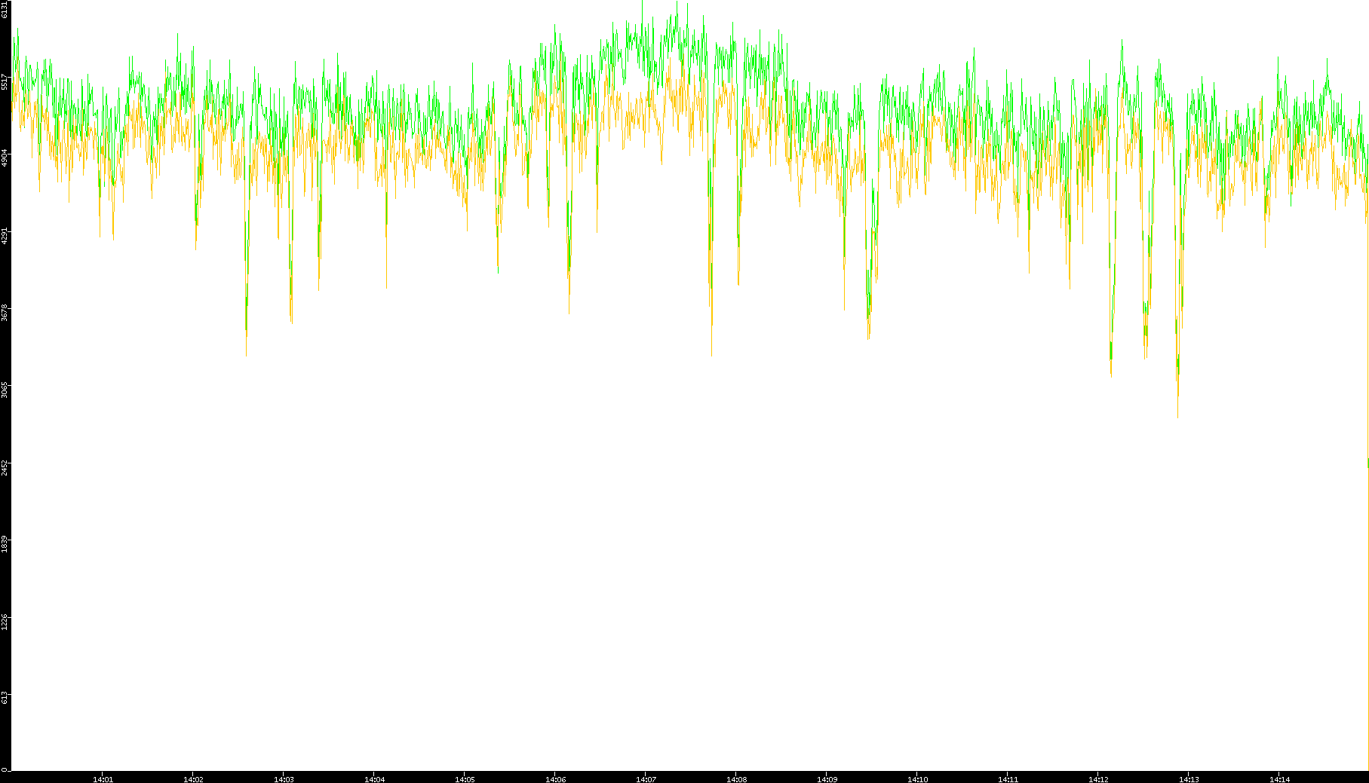Click the 14:08 time axis label

(737, 779)
